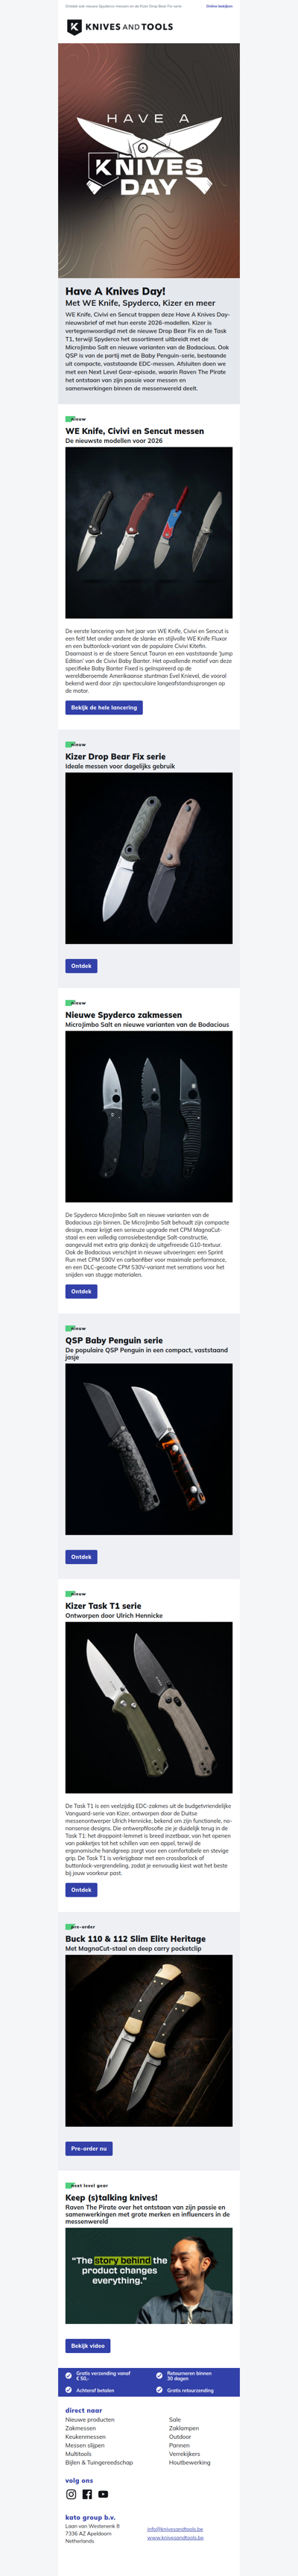Open the Zakmessen footer link
The height and width of the screenshot is (2576, 298).
point(81,2428)
